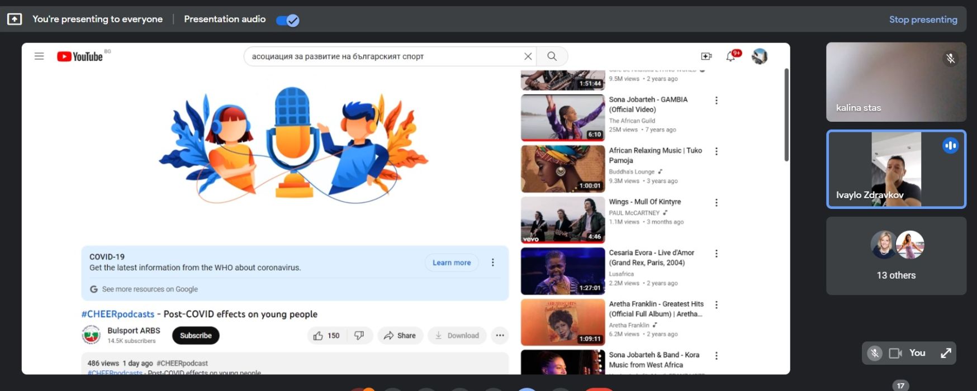Open the 13 others participants tile
The image size is (977, 391).
point(896,256)
